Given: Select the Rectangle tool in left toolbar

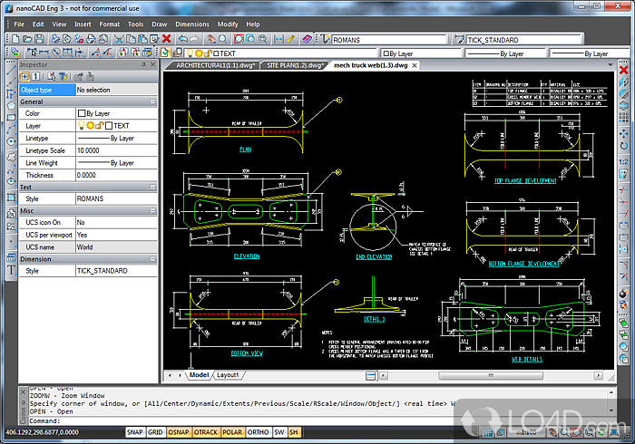Looking at the screenshot, I should point(11,117).
